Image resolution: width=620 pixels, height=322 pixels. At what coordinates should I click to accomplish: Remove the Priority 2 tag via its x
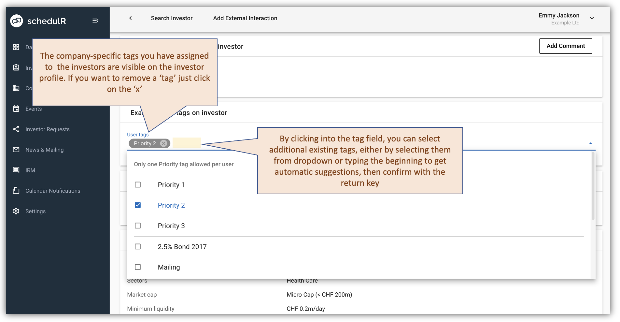coord(164,143)
